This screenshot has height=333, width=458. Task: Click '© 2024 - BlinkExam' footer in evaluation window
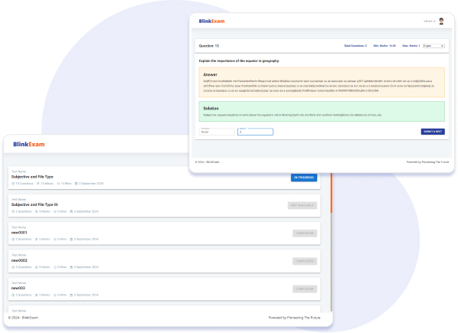point(207,162)
